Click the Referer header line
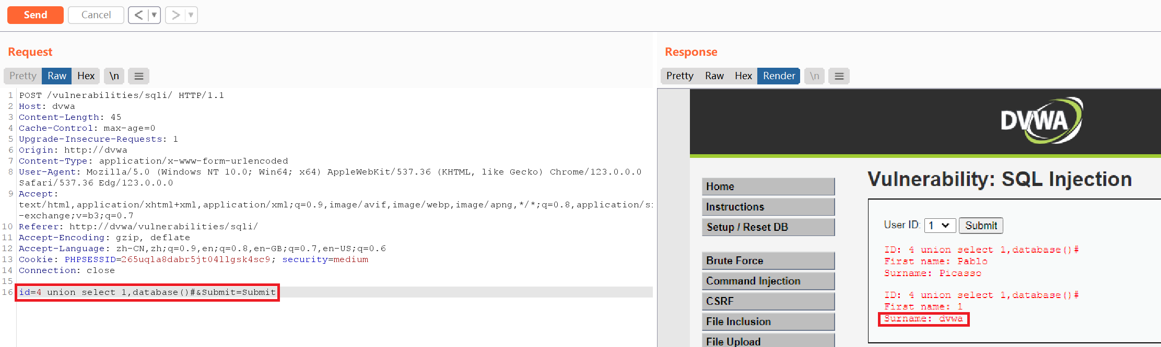 click(138, 227)
